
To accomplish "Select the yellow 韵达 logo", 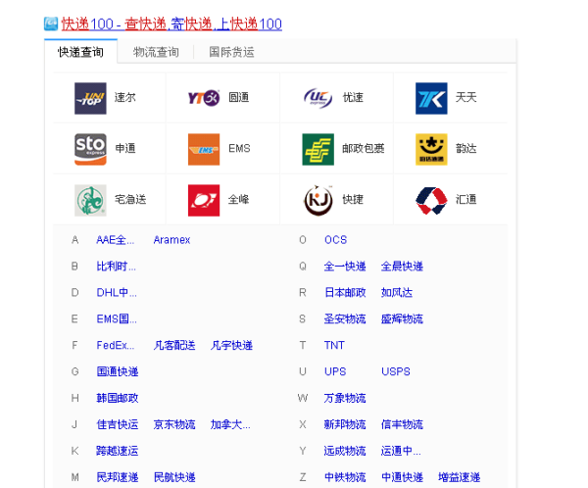I will [431, 149].
